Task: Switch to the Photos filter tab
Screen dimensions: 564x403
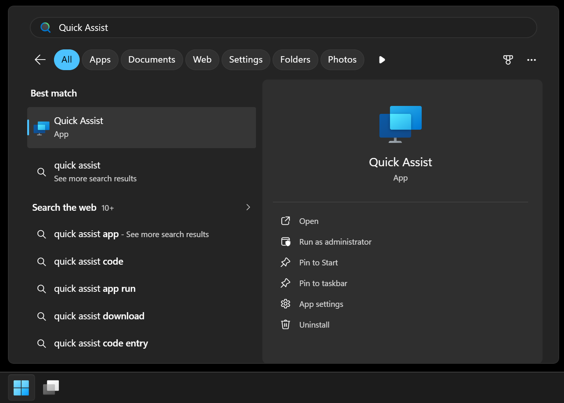Action: point(342,60)
